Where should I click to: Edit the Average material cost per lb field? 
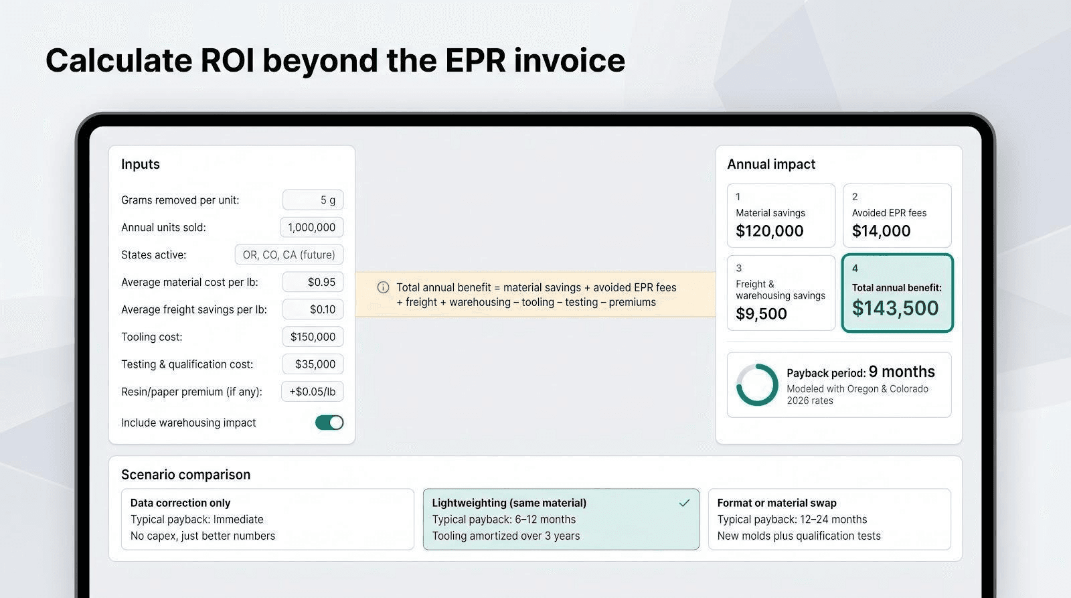[313, 282]
